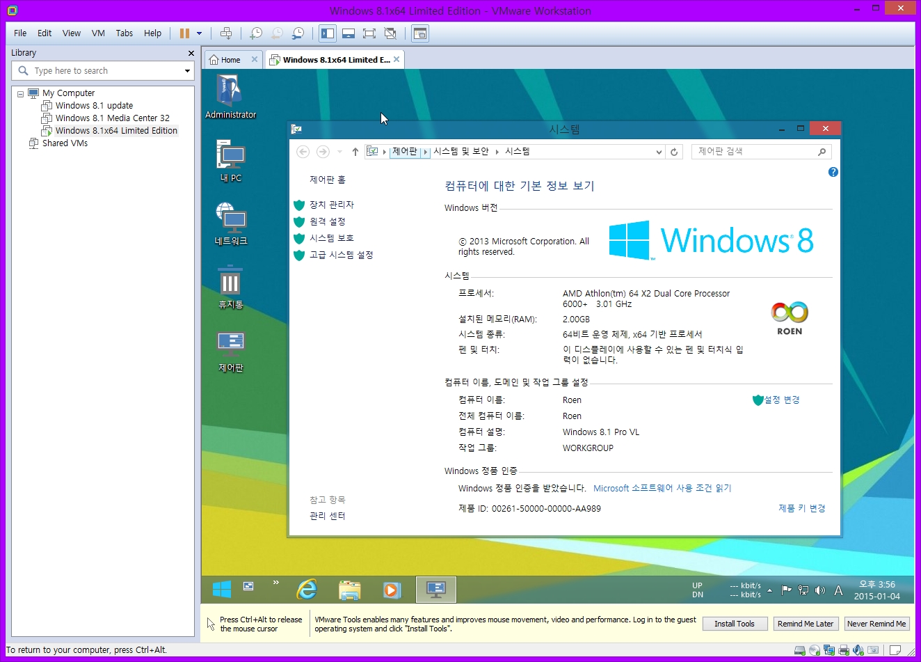
Task: Open the media player taskbar icon
Action: 392,590
